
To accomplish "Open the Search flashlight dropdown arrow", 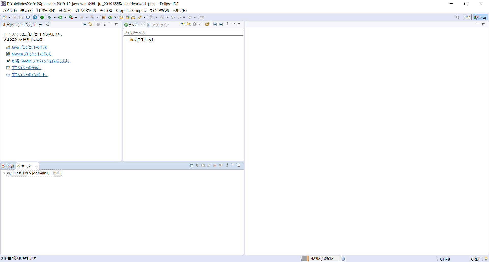I will point(145,17).
